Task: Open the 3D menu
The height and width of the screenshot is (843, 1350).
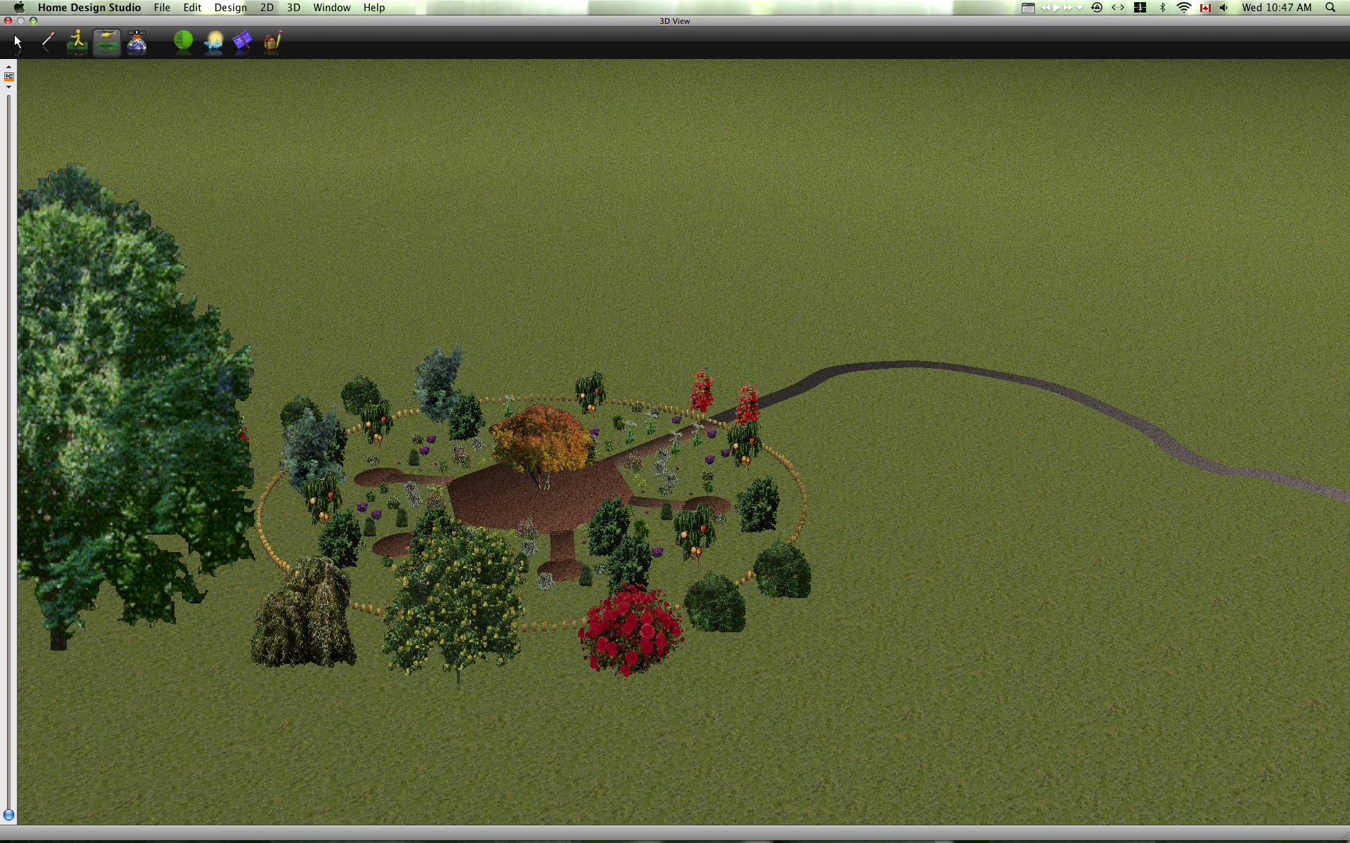Action: (x=293, y=8)
